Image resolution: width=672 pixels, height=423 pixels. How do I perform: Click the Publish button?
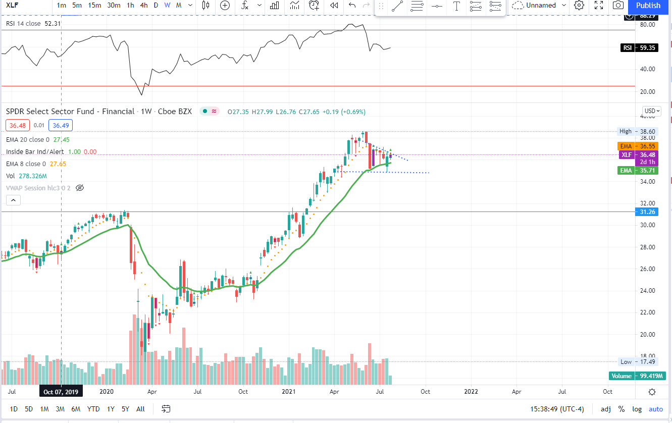(x=648, y=6)
